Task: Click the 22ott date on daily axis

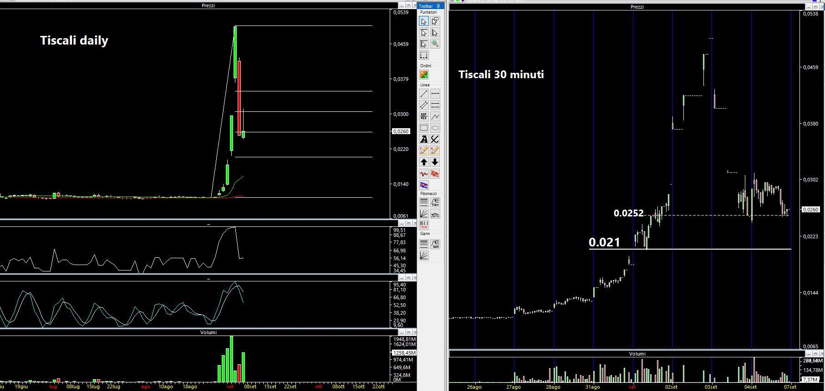Action: tap(378, 386)
